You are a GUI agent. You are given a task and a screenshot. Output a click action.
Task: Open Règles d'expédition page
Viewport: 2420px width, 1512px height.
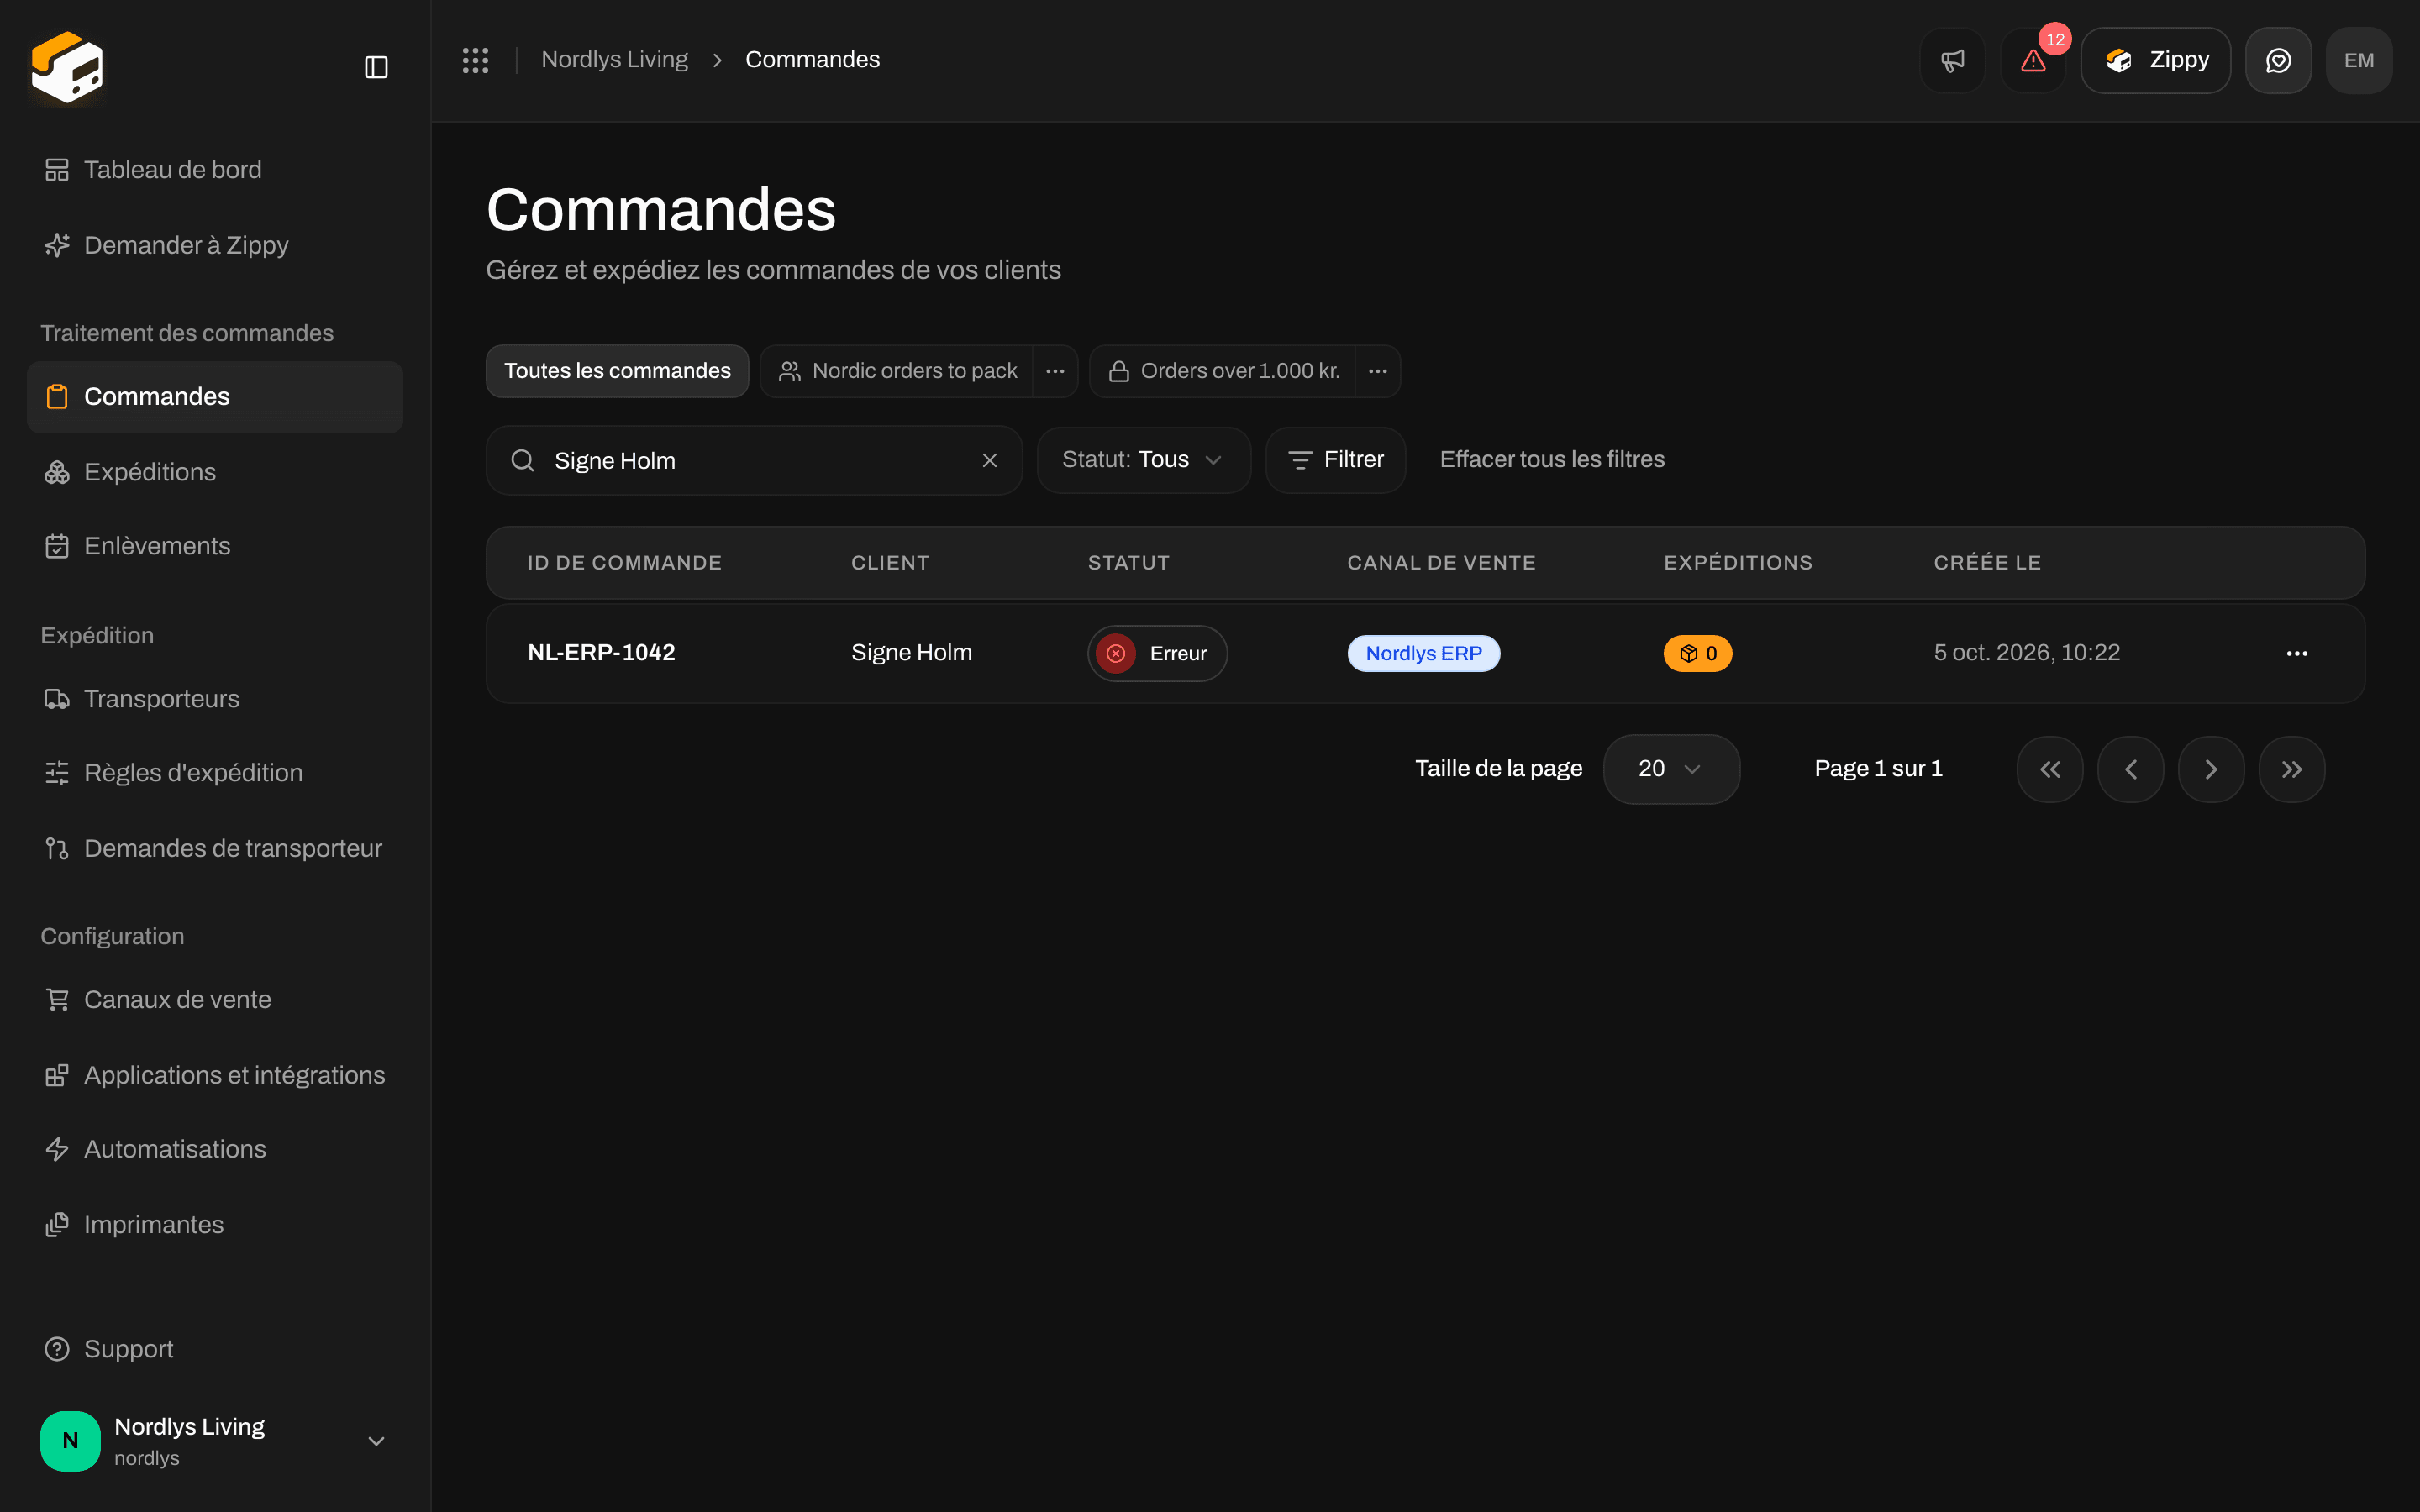coord(215,773)
